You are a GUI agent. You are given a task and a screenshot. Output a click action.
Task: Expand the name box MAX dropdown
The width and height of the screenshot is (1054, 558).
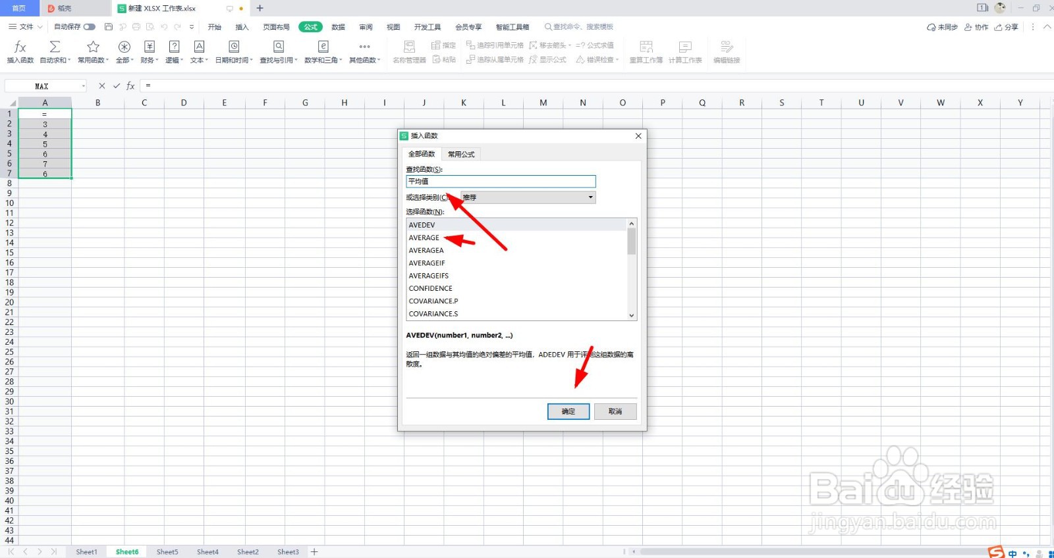(84, 86)
